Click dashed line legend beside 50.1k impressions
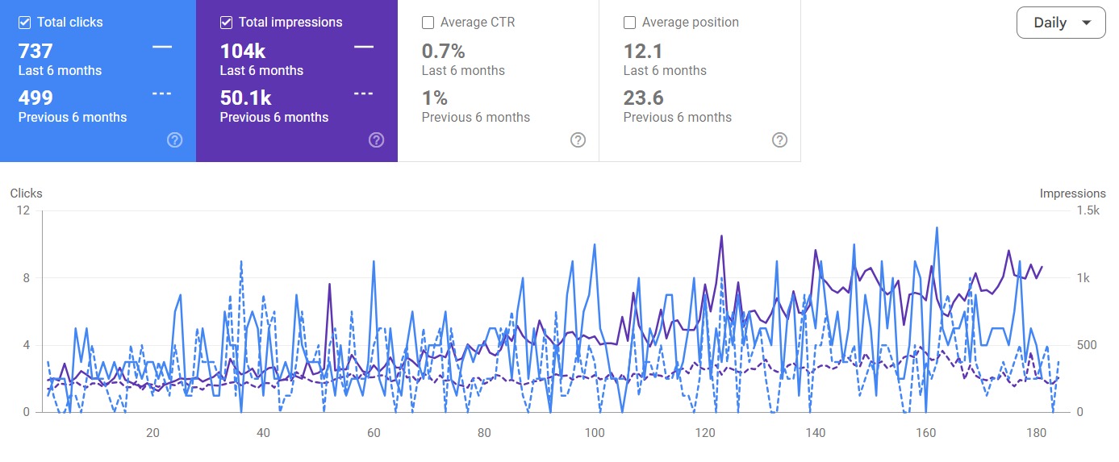 point(364,94)
